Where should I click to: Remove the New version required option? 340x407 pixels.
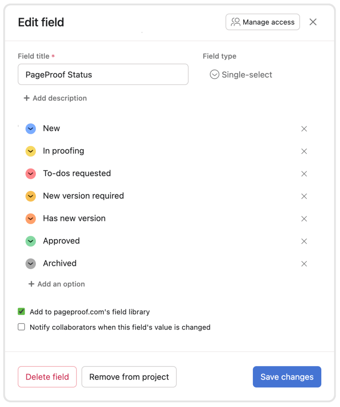(304, 196)
